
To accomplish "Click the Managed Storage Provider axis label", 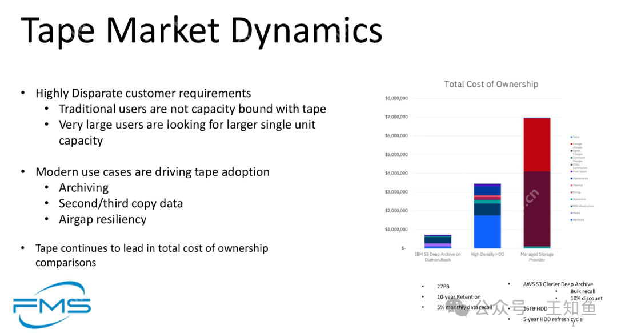I will [x=536, y=257].
